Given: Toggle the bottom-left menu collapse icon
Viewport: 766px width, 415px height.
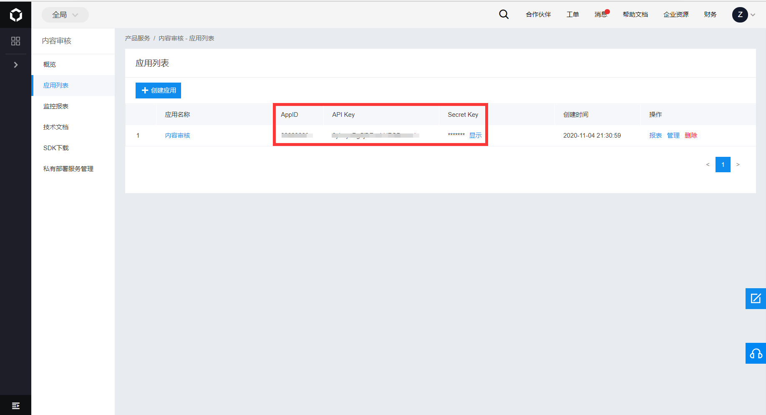Looking at the screenshot, I should (x=16, y=406).
